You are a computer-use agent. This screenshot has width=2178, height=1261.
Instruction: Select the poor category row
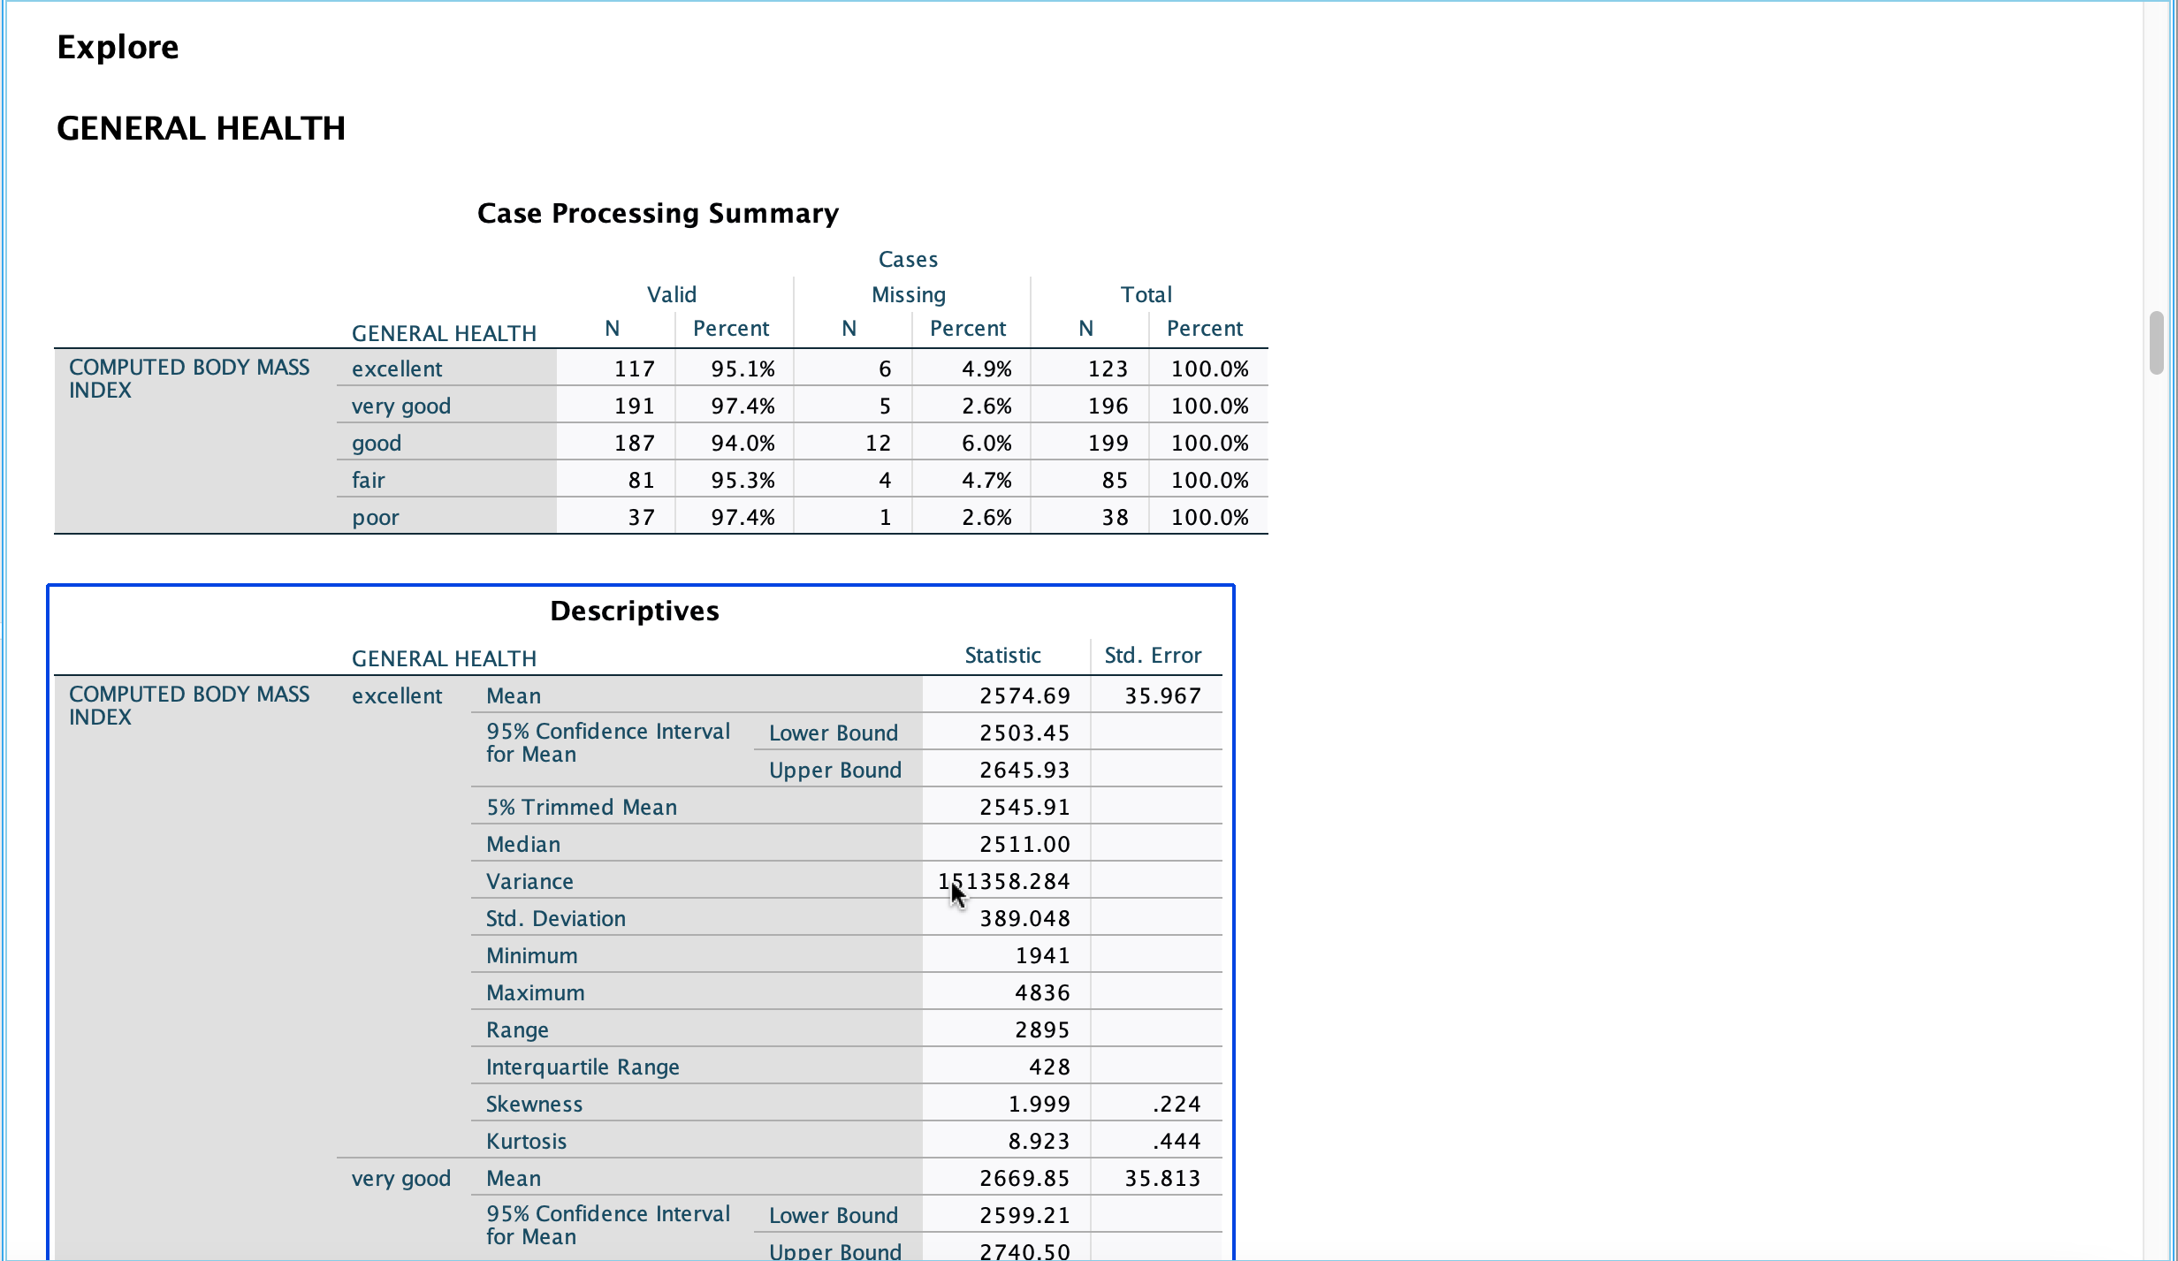[x=374, y=516]
